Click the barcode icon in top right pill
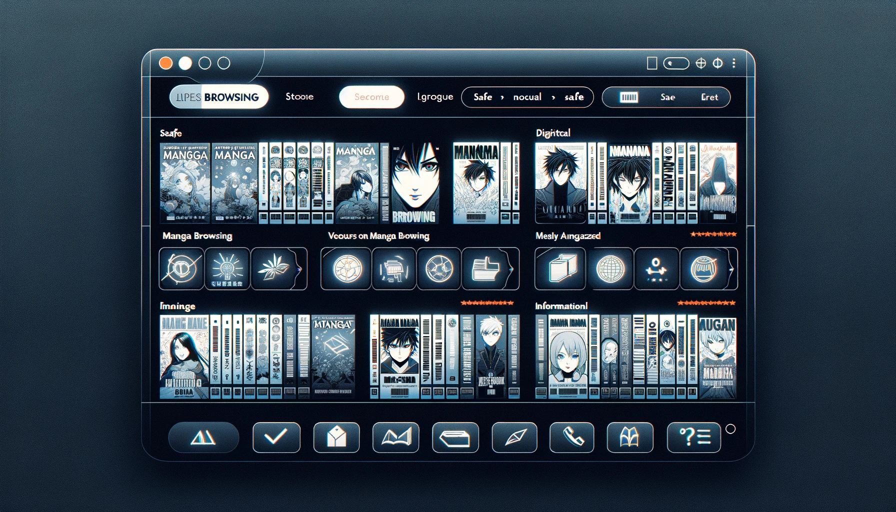 pos(628,97)
